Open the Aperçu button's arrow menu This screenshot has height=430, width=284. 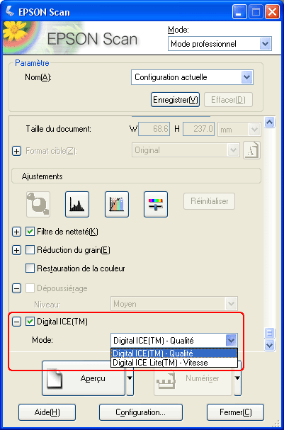coord(130,378)
